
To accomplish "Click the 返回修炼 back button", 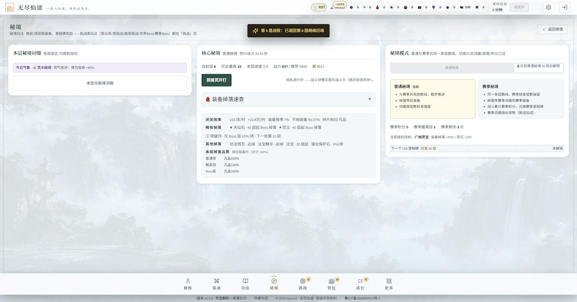I will pos(553,29).
